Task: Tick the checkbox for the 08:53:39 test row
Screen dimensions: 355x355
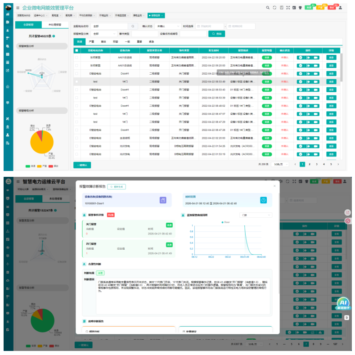Action: coord(77,98)
